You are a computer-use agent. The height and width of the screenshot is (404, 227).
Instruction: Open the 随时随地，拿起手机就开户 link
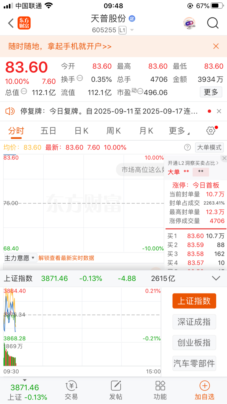(x=60, y=46)
